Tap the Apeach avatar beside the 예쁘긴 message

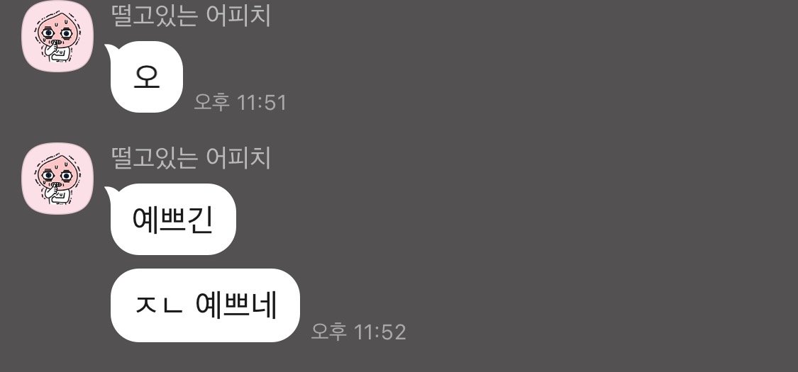(57, 179)
